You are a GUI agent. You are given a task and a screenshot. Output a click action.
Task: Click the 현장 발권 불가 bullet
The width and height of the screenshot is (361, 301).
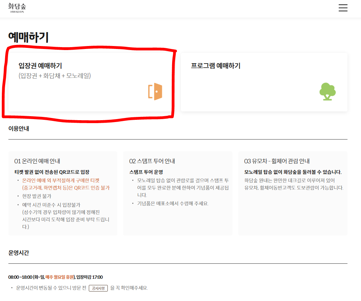click(x=37, y=196)
